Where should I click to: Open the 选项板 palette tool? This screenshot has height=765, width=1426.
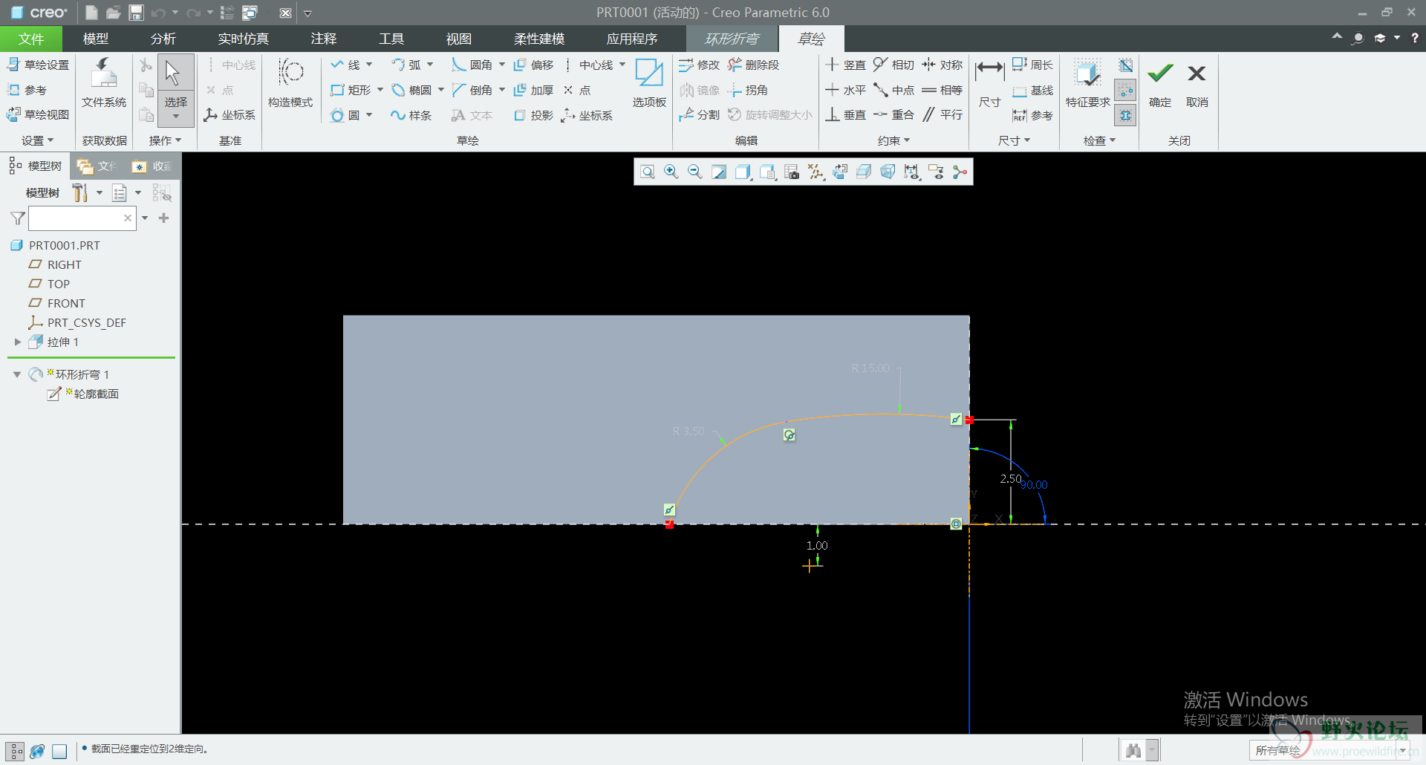(x=649, y=84)
